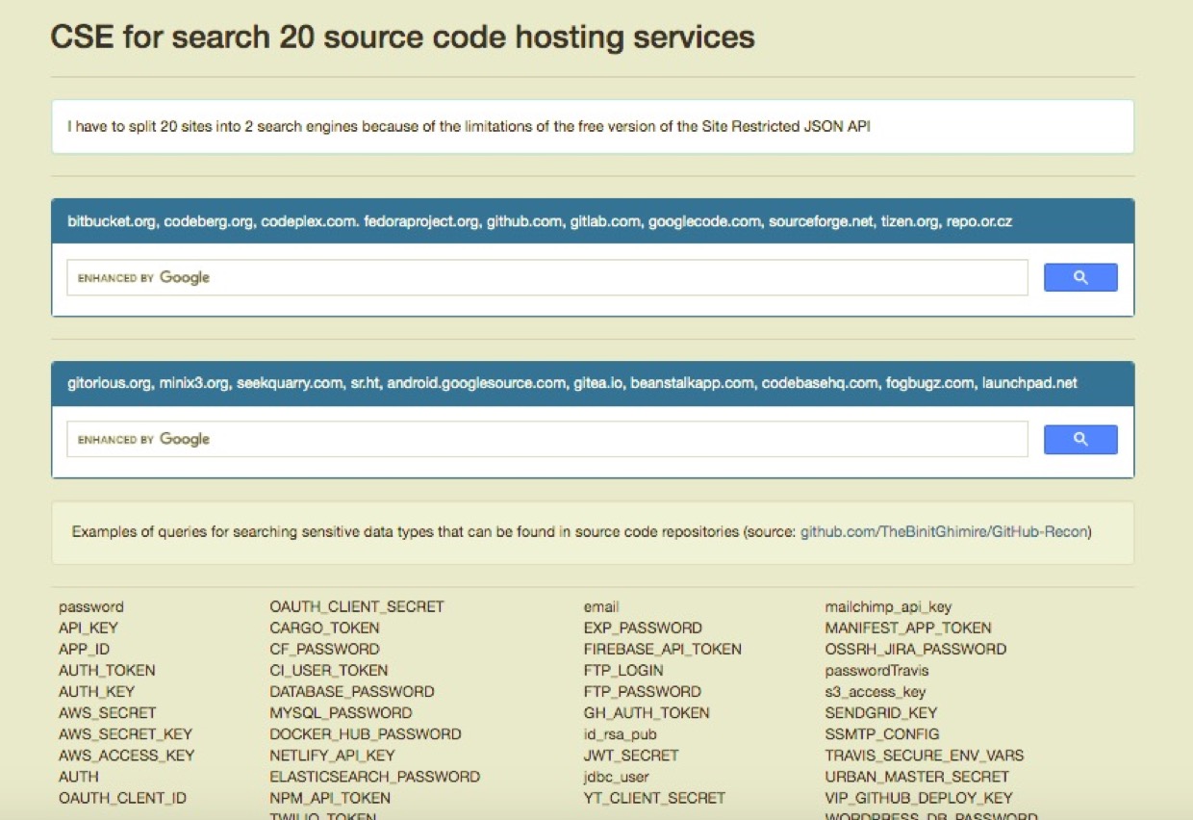
Task: Choose the 'EXP_PASSWORD' query
Action: [x=643, y=628]
